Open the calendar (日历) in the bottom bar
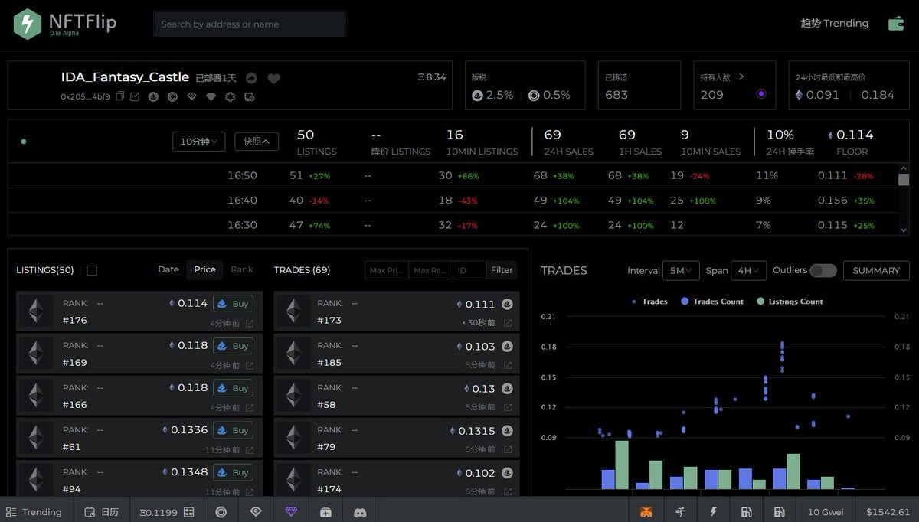The height and width of the screenshot is (522, 919). (x=101, y=511)
